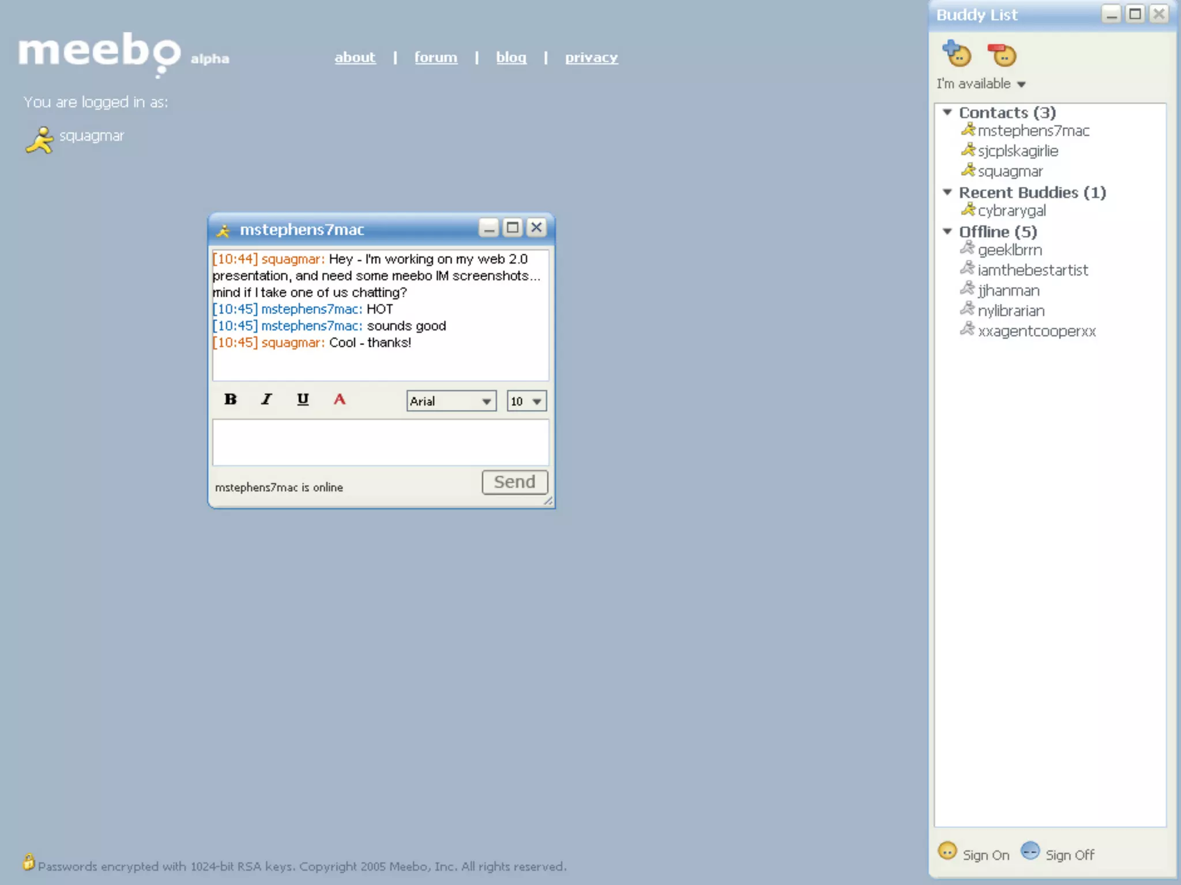Open the font size 10 dropdown
Viewport: 1181px width, 885px height.
pyautogui.click(x=526, y=401)
